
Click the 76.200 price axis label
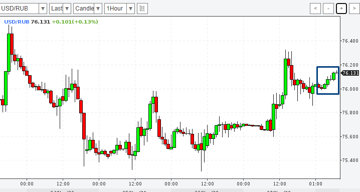coord(350,65)
